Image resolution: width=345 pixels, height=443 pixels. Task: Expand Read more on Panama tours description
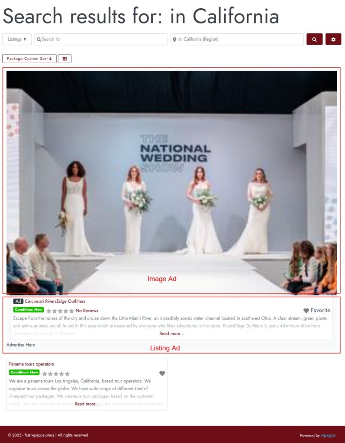pyautogui.click(x=87, y=404)
